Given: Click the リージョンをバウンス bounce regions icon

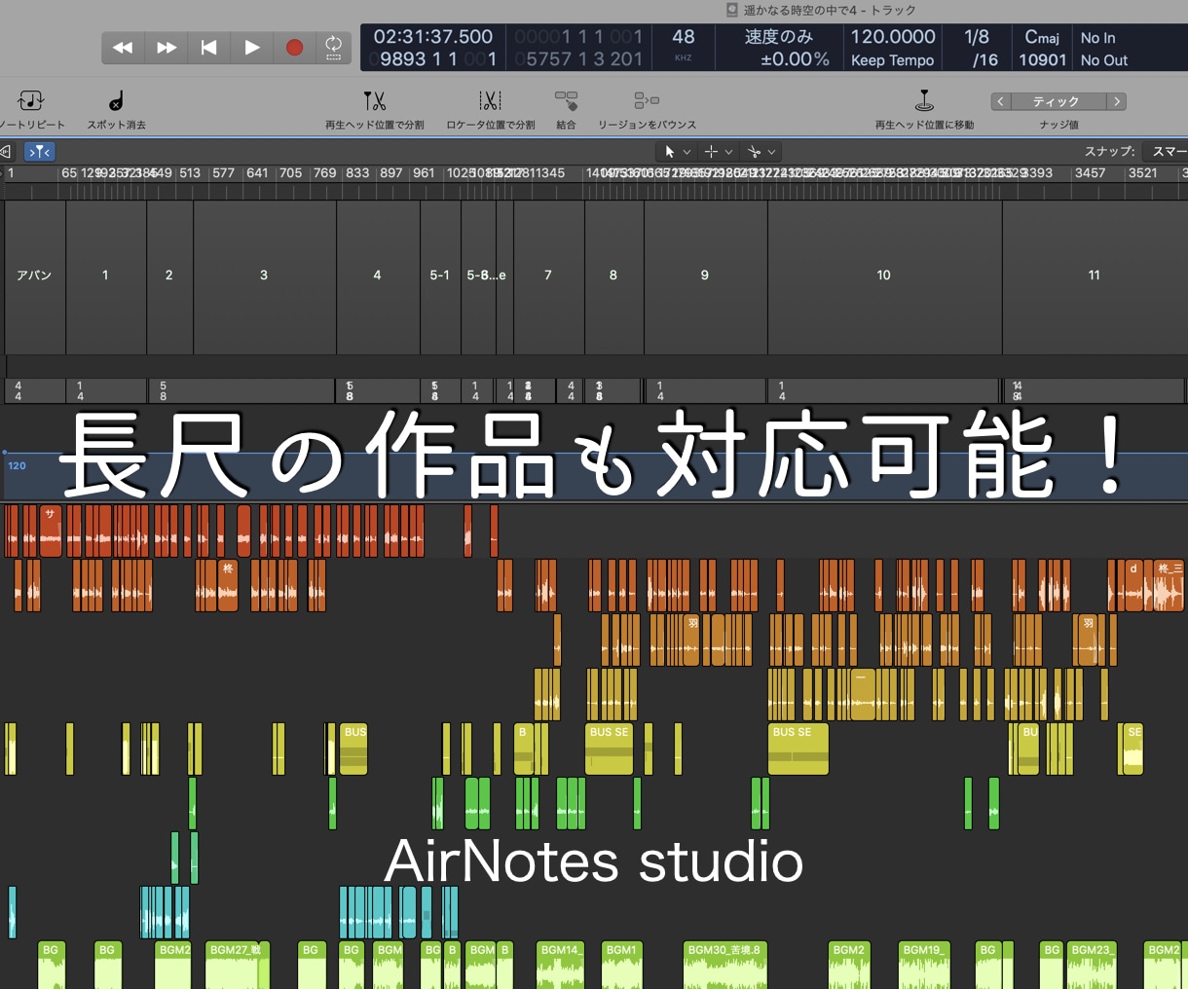Looking at the screenshot, I should (x=647, y=100).
